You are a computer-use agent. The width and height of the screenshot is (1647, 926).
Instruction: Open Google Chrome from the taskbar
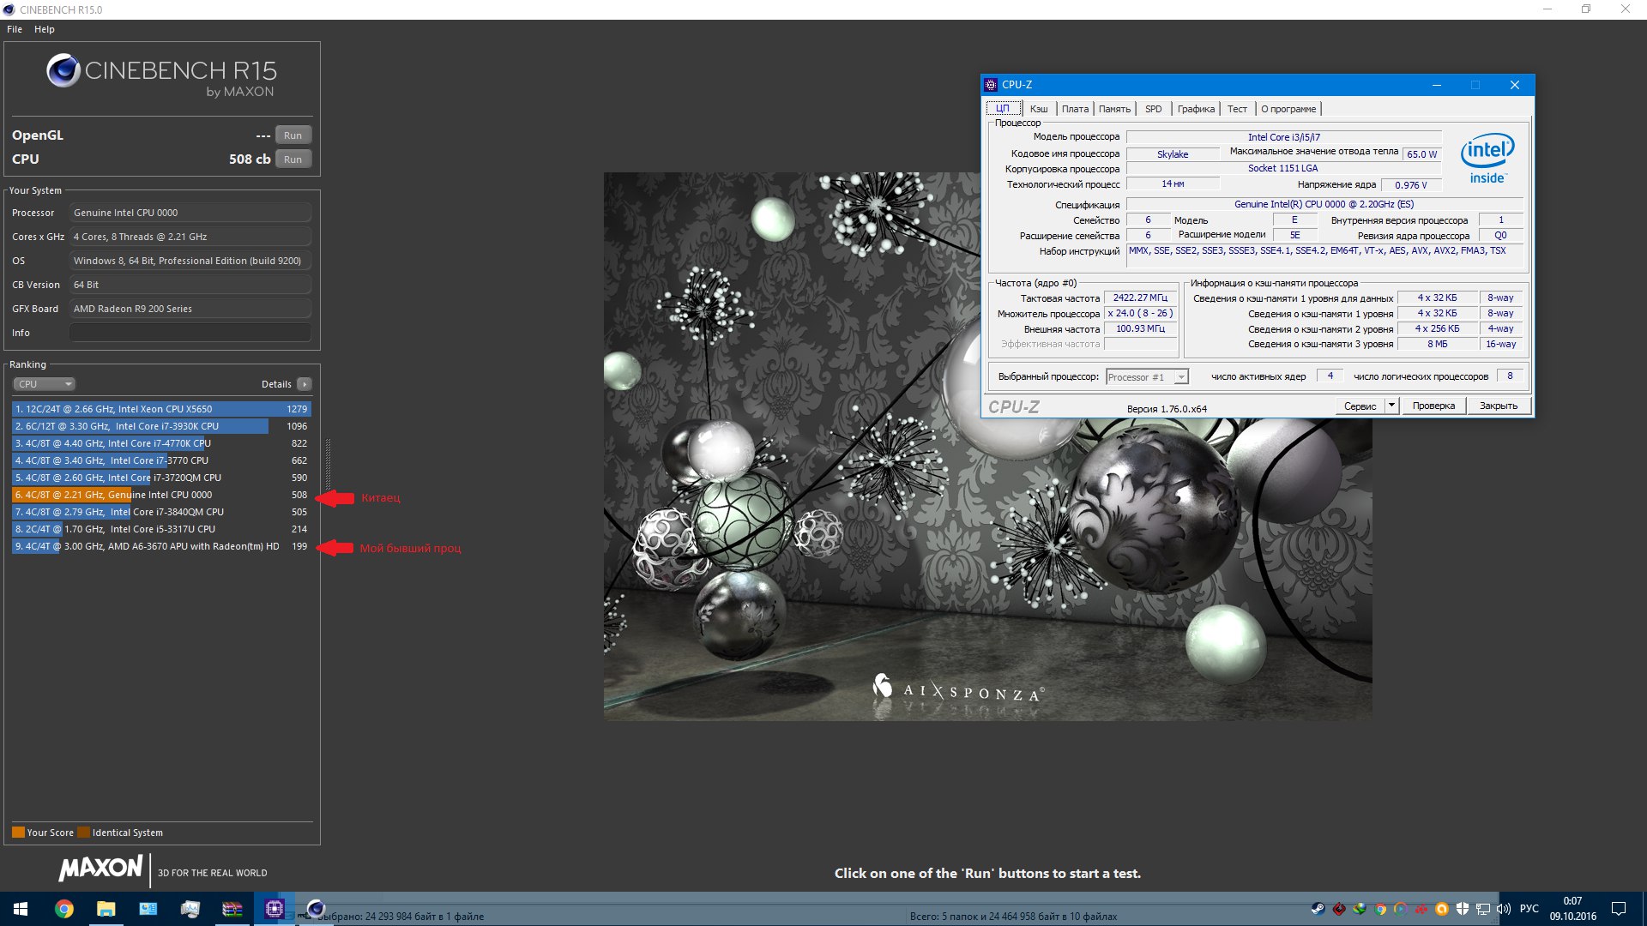click(x=63, y=909)
